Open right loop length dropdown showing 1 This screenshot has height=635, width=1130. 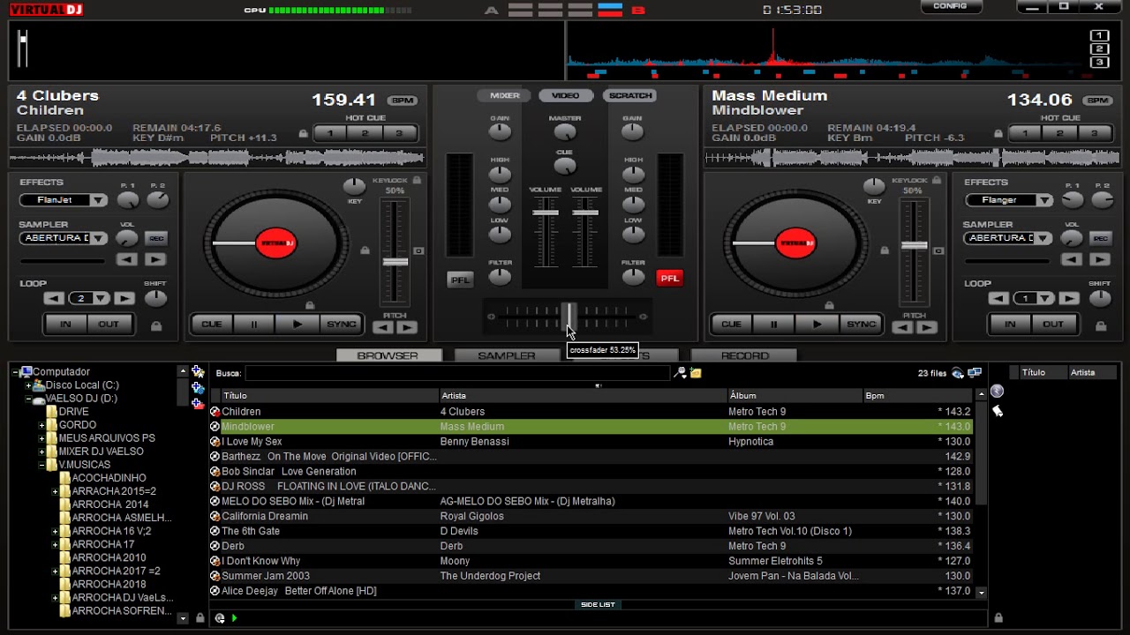(1034, 299)
